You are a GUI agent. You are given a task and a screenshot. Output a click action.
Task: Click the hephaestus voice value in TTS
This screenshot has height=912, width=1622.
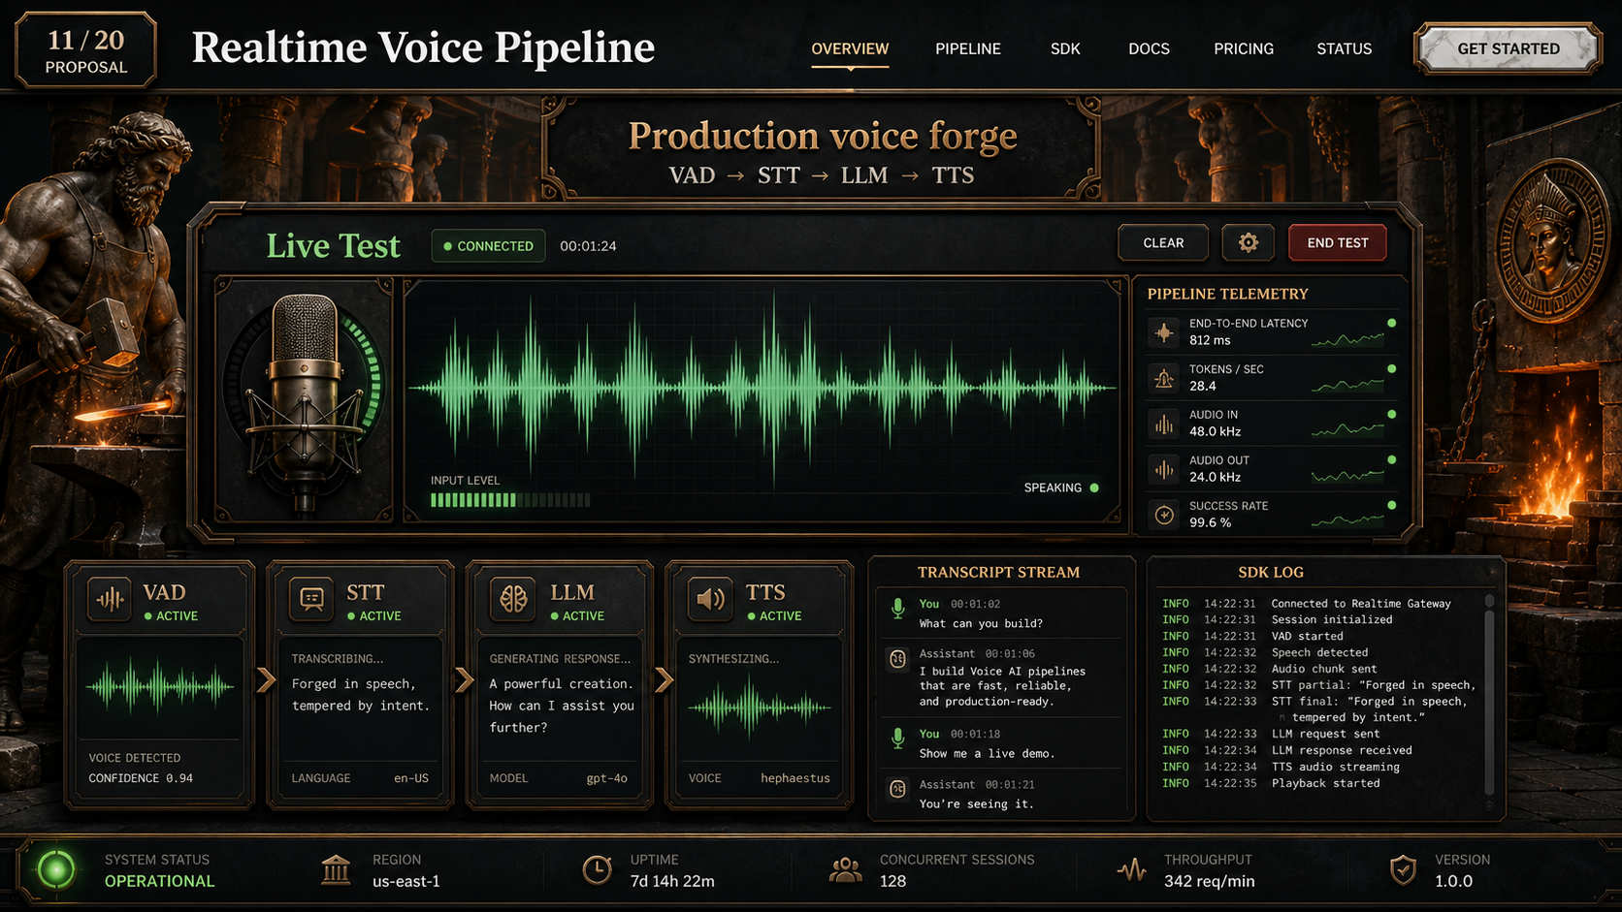click(795, 778)
